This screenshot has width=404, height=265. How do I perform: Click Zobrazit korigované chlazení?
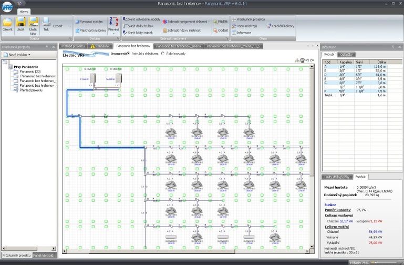184,22
